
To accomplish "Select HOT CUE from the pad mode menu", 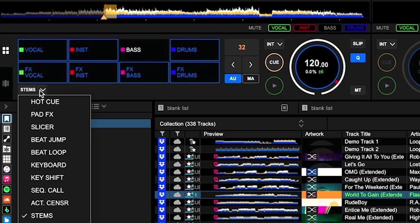I will pyautogui.click(x=45, y=101).
